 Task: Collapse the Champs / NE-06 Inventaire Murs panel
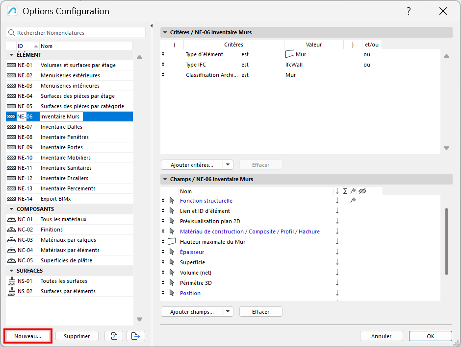(164, 180)
